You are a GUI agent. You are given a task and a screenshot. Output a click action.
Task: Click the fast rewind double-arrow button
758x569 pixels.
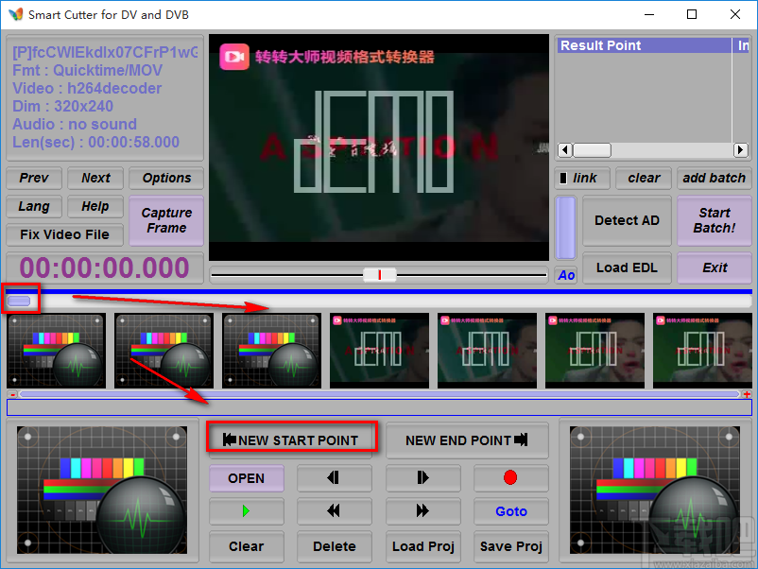coord(334,511)
